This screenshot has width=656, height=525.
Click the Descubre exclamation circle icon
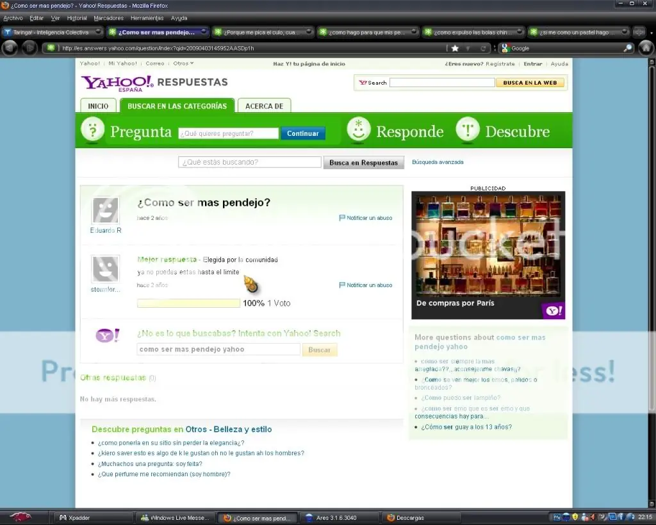[x=467, y=129]
